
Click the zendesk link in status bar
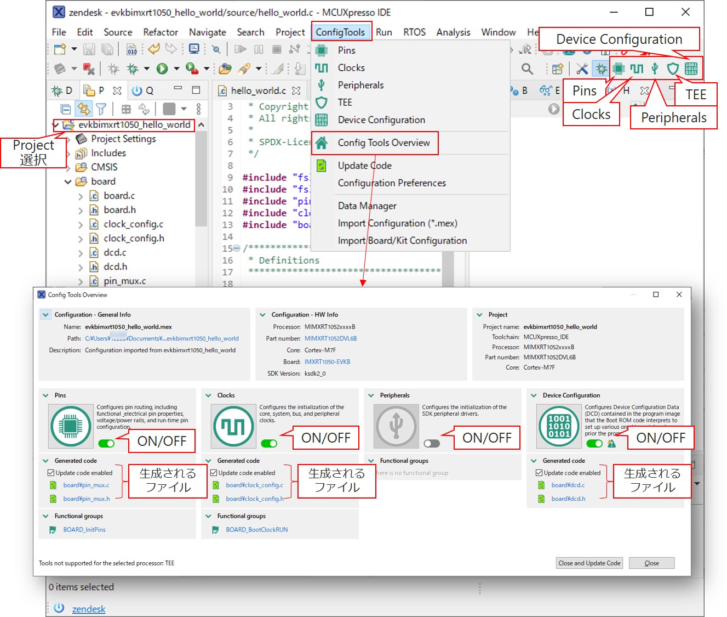tap(89, 609)
